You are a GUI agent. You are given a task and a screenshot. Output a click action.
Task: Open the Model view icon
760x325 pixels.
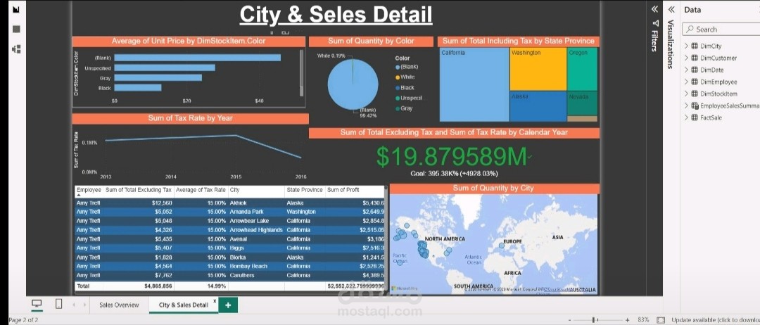[16, 49]
